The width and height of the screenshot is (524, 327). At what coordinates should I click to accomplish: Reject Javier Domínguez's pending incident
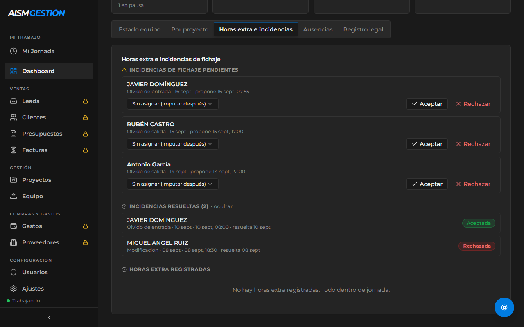(x=473, y=104)
